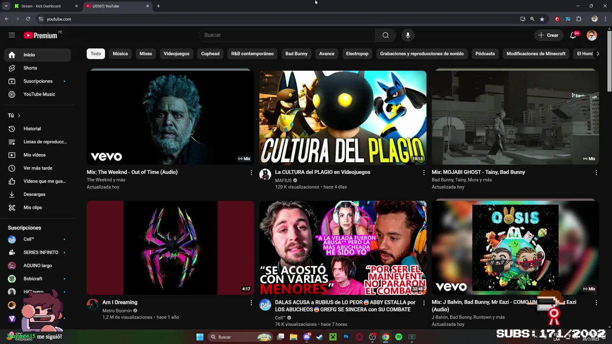Select the Todo filter chip
Screen dimensions: 612x344
click(96, 54)
